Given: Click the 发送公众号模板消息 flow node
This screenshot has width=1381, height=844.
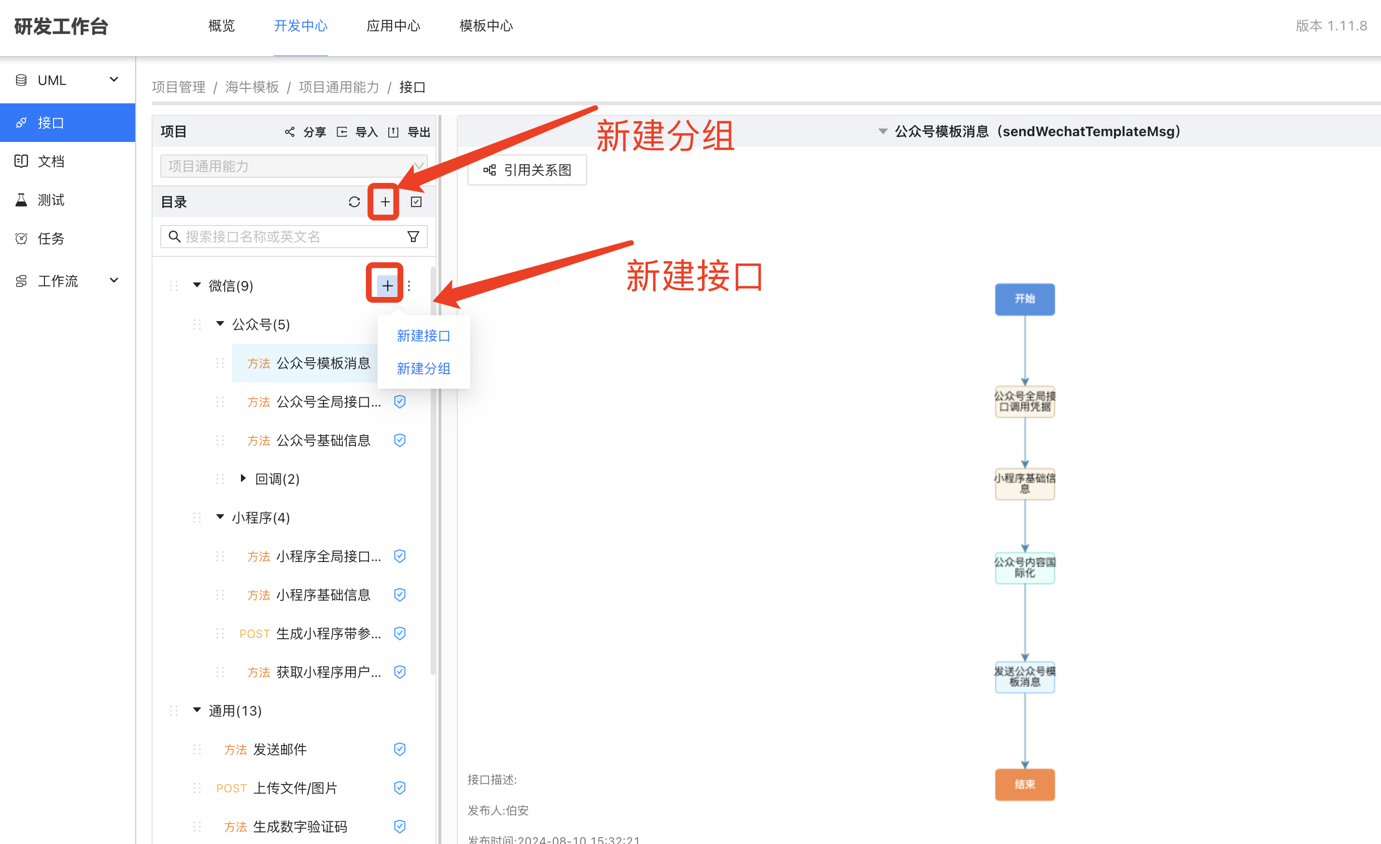Looking at the screenshot, I should coord(1025,676).
